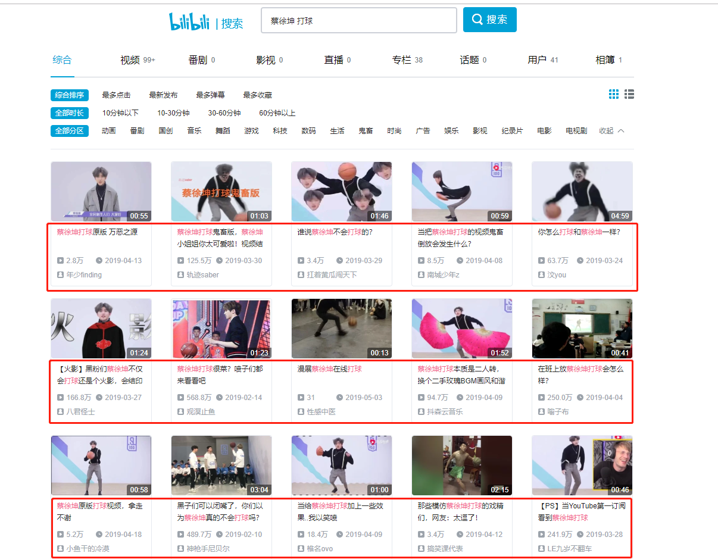Image resolution: width=718 pixels, height=559 pixels.
Task: Open thumbnail of 00:55 原版 万恶之源 video
Action: point(101,192)
